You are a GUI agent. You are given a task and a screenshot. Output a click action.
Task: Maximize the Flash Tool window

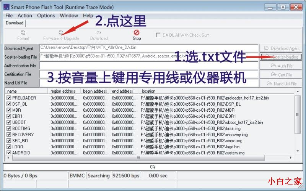point(283,7)
